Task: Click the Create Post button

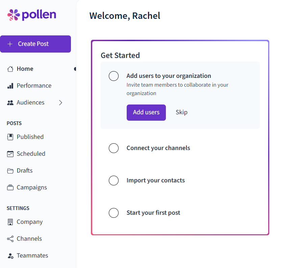Action: click(x=35, y=44)
